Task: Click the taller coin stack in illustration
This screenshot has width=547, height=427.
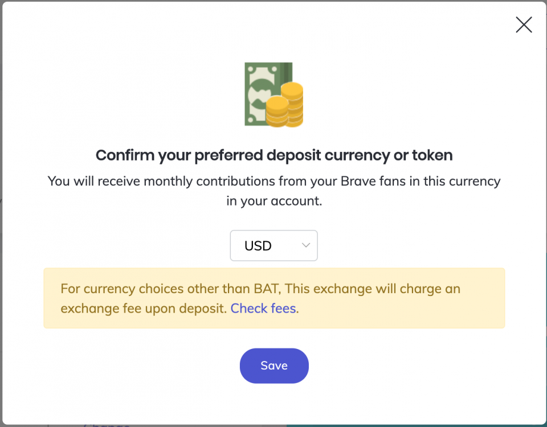Action: pyautogui.click(x=293, y=104)
